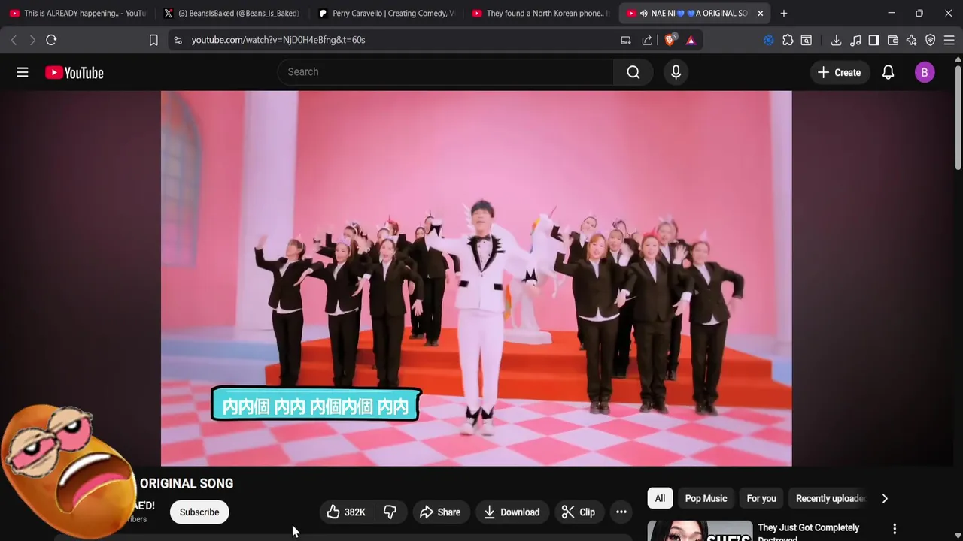Open 'They Just Got Completely' video title link
Screen dimensions: 963x541
pyautogui.click(x=809, y=532)
